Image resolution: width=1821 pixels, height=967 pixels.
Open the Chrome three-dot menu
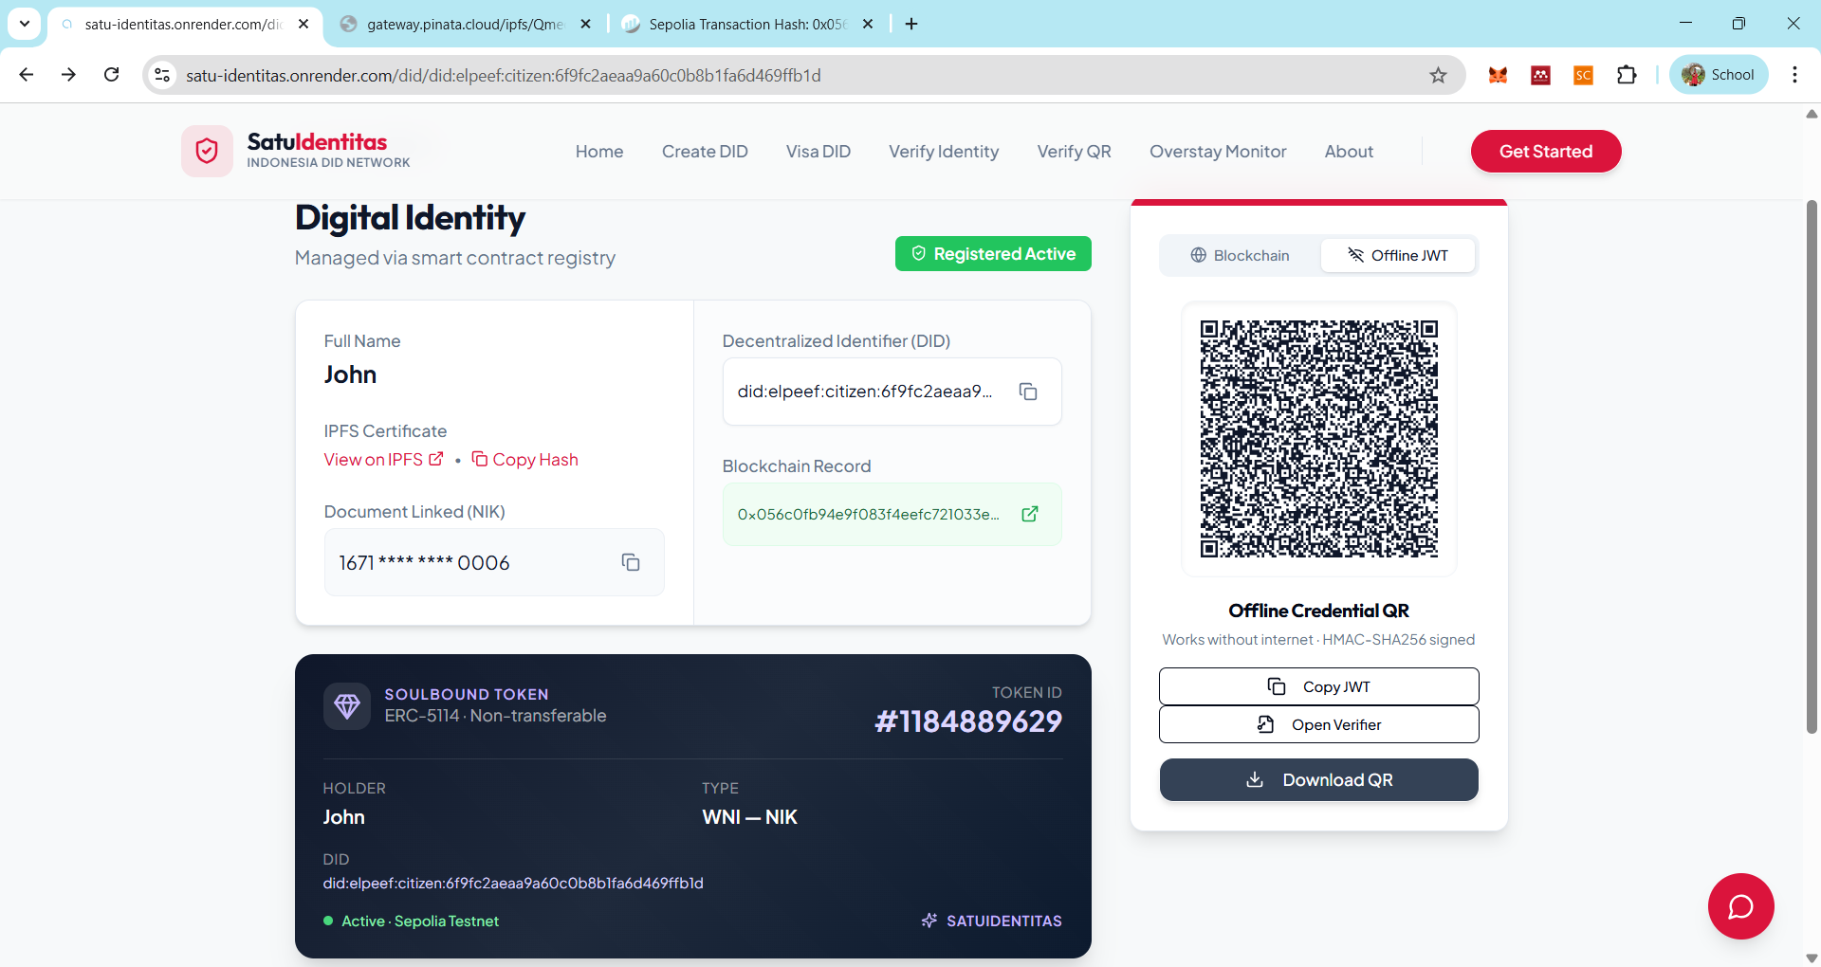pos(1794,75)
